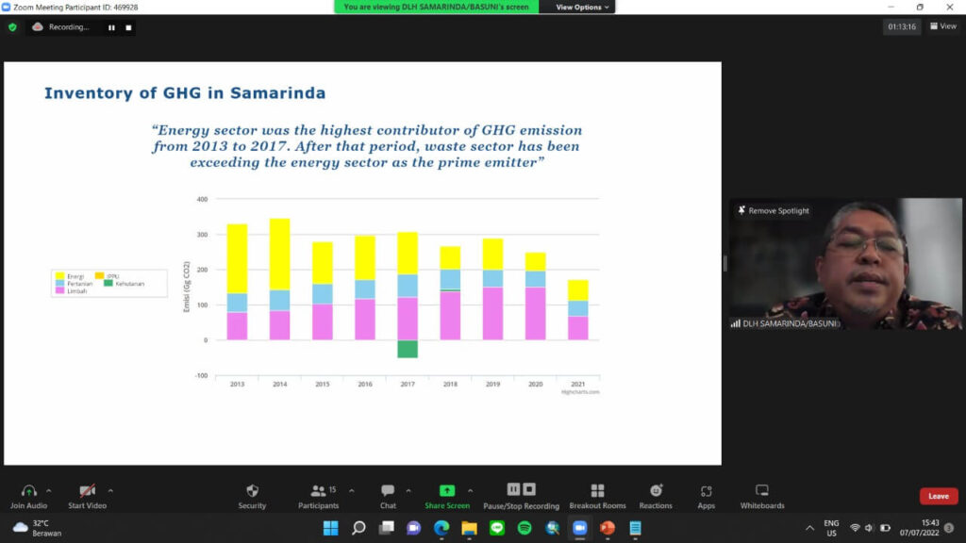This screenshot has height=543, width=966.
Task: Open the Reactions picker
Action: [x=656, y=496]
